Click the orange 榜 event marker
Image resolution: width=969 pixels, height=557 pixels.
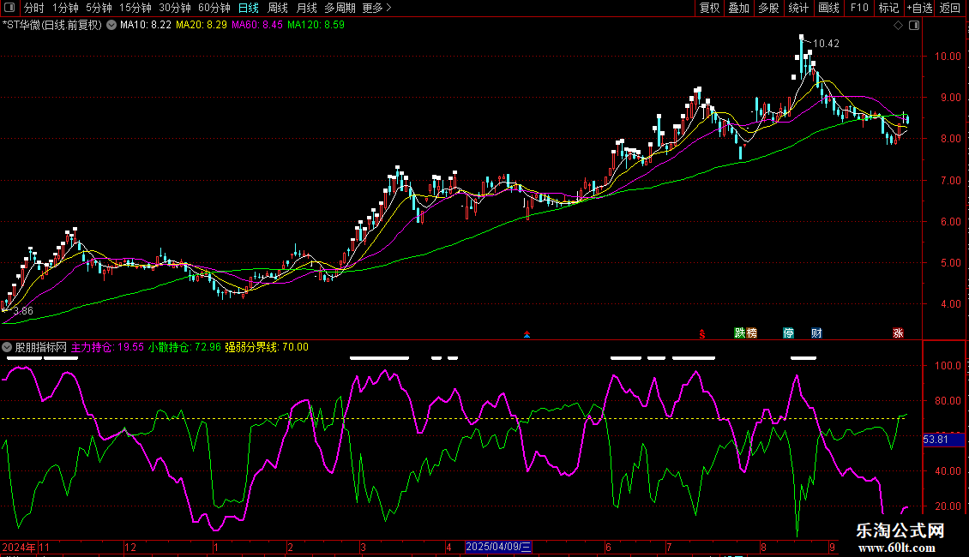pos(752,332)
